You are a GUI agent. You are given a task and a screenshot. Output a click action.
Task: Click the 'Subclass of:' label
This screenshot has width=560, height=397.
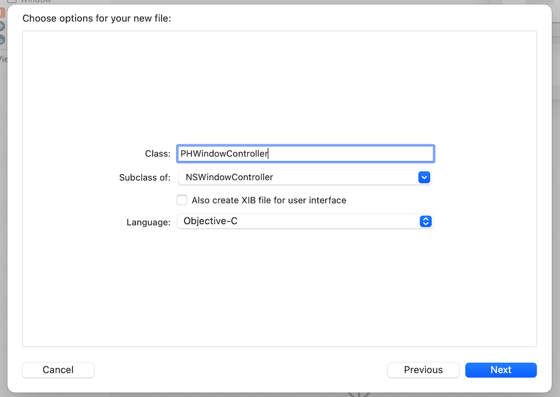(x=144, y=177)
